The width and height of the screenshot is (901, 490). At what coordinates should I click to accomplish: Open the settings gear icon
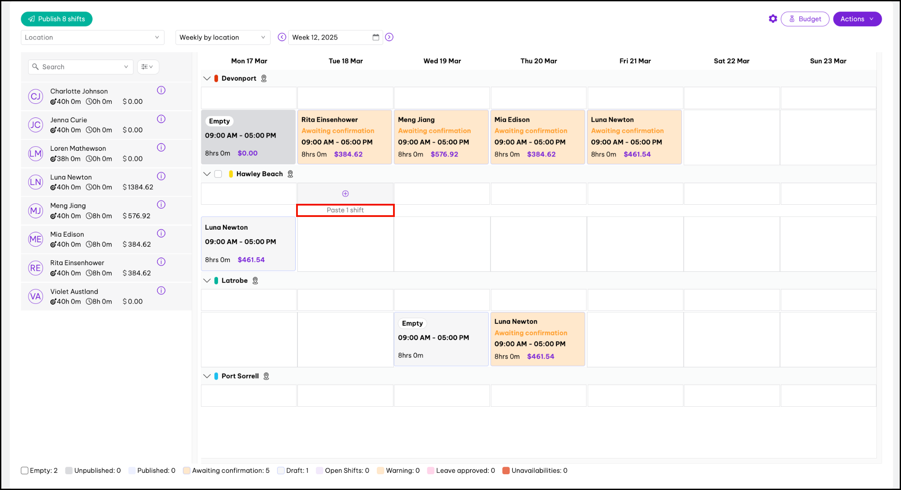click(772, 19)
